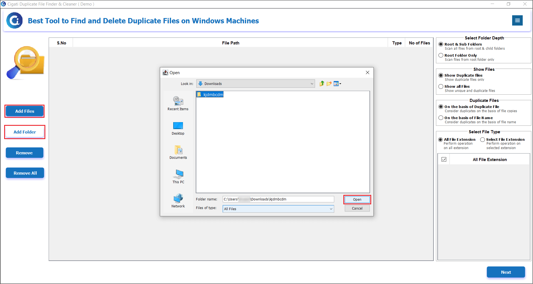
Task: Click the Add Folder button
Action: 25,132
